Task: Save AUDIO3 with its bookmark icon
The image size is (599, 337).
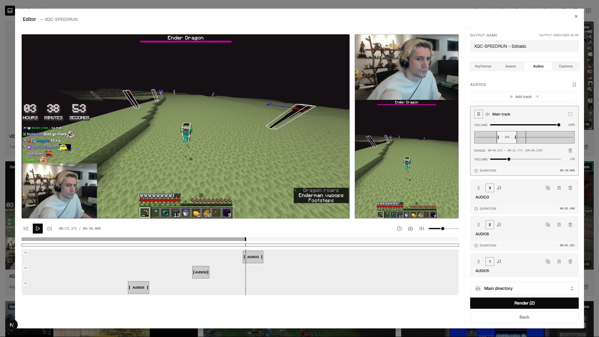Action: coord(559,188)
